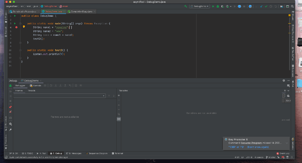
Task: Pause the program in debug sidebar
Action: coord(10,96)
